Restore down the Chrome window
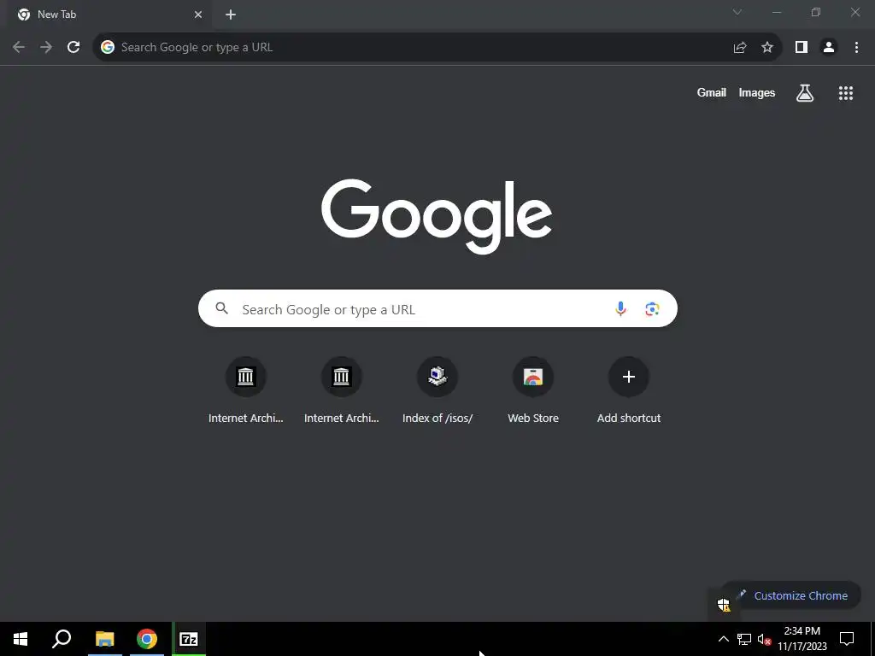This screenshot has width=875, height=656. pos(816,12)
